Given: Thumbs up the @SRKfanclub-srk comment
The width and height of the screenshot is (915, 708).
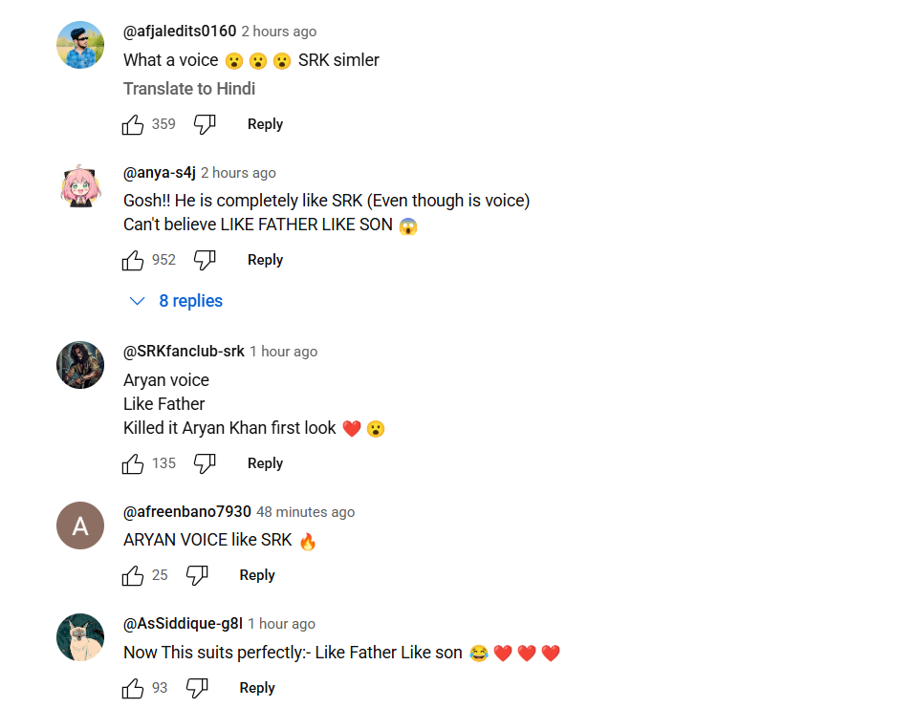Looking at the screenshot, I should tap(133, 463).
